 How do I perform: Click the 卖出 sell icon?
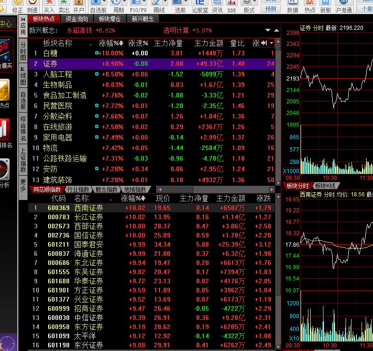[64, 6]
